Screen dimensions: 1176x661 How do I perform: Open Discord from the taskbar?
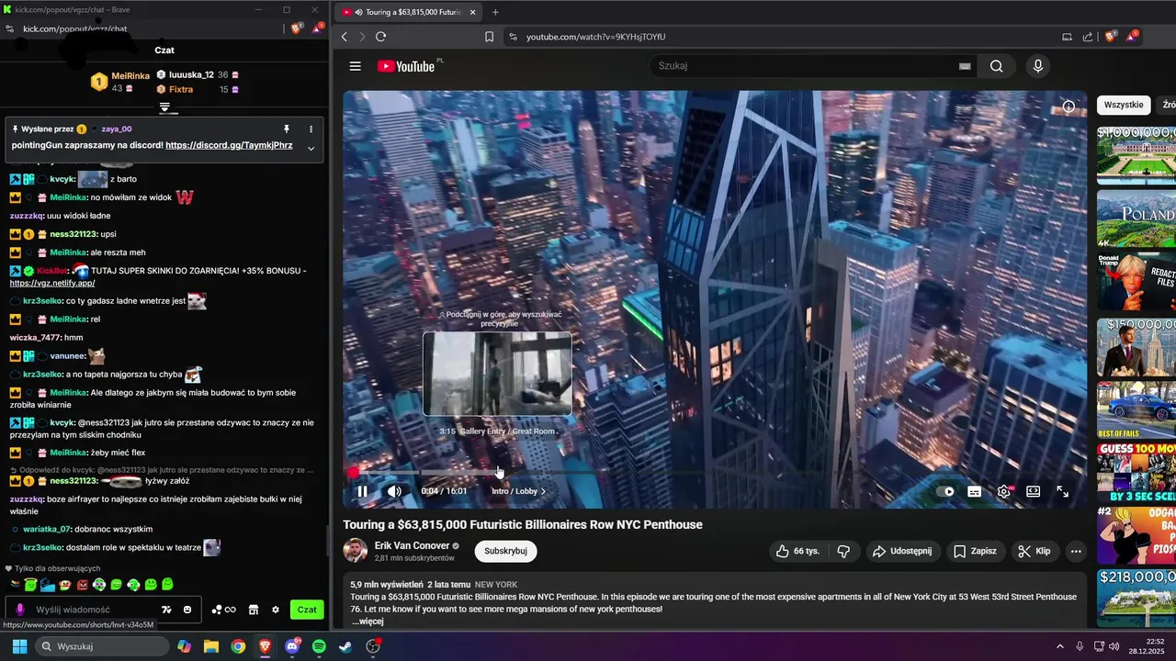pyautogui.click(x=292, y=646)
